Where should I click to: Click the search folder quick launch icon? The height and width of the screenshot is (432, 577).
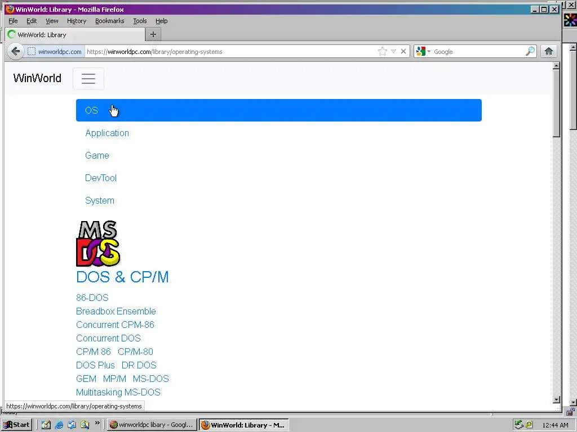85,425
